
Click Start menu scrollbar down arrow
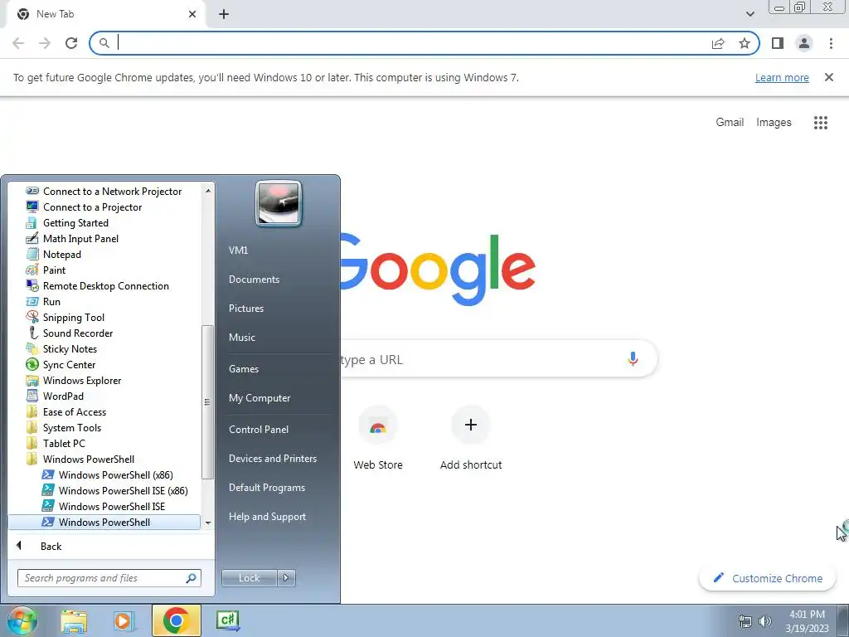pos(208,523)
